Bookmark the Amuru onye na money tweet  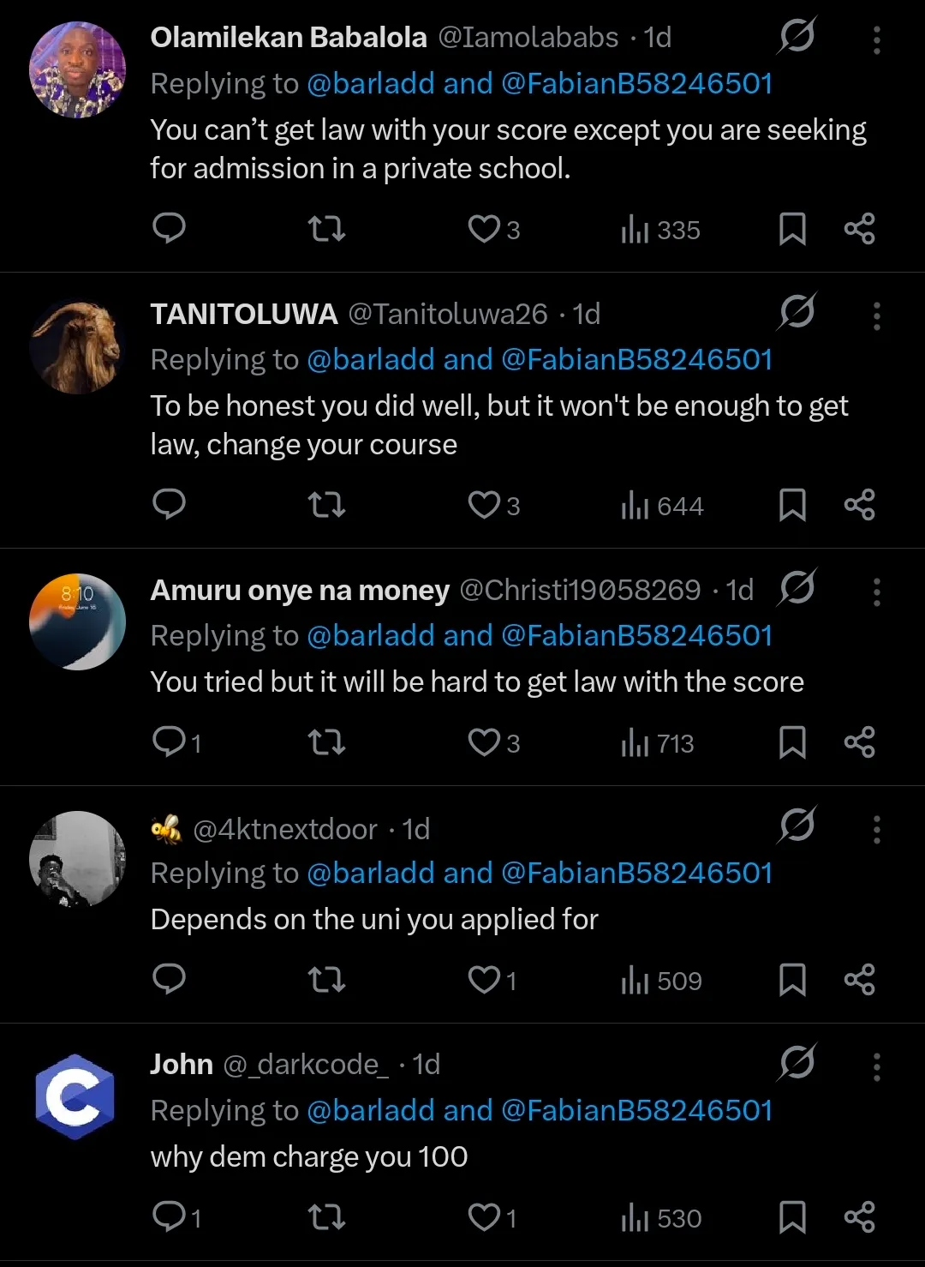coord(792,742)
